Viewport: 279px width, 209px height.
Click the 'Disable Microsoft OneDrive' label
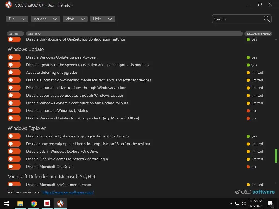coord(49,167)
